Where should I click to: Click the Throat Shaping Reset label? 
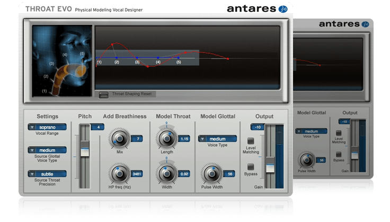point(131,94)
